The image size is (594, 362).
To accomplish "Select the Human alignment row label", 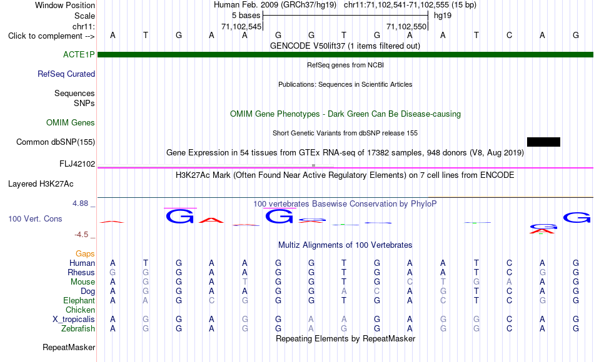I will point(82,263).
